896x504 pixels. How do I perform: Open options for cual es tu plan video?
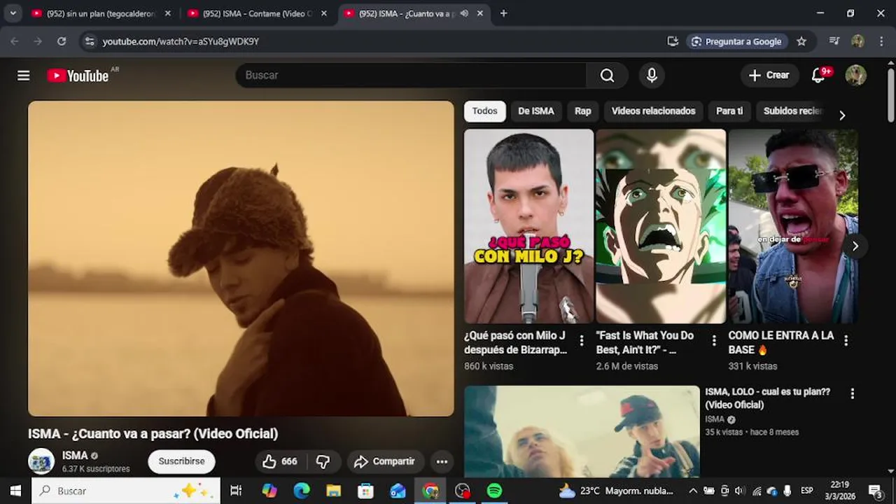click(852, 394)
